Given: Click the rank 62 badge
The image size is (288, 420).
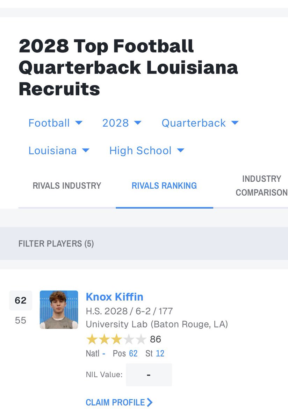Looking at the screenshot, I should [x=21, y=300].
